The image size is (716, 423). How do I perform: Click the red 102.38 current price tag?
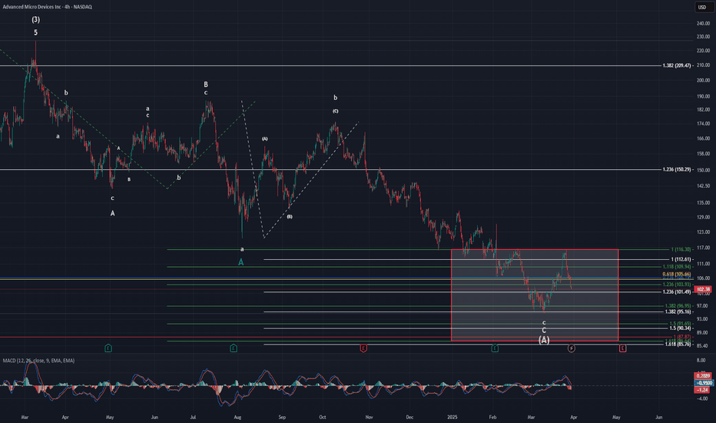click(702, 289)
